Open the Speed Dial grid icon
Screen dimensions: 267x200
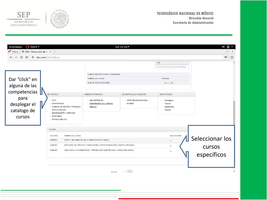pyautogui.click(x=27, y=58)
